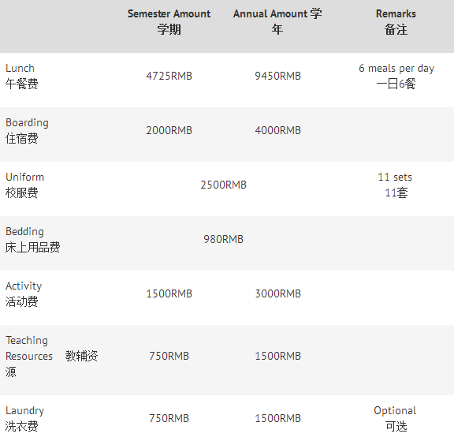Click the 4725RMB lunch semester amount
Screen dimensions: 454x441
tap(169, 76)
